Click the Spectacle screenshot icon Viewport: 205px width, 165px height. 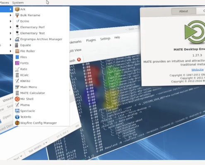[x=17, y=111]
